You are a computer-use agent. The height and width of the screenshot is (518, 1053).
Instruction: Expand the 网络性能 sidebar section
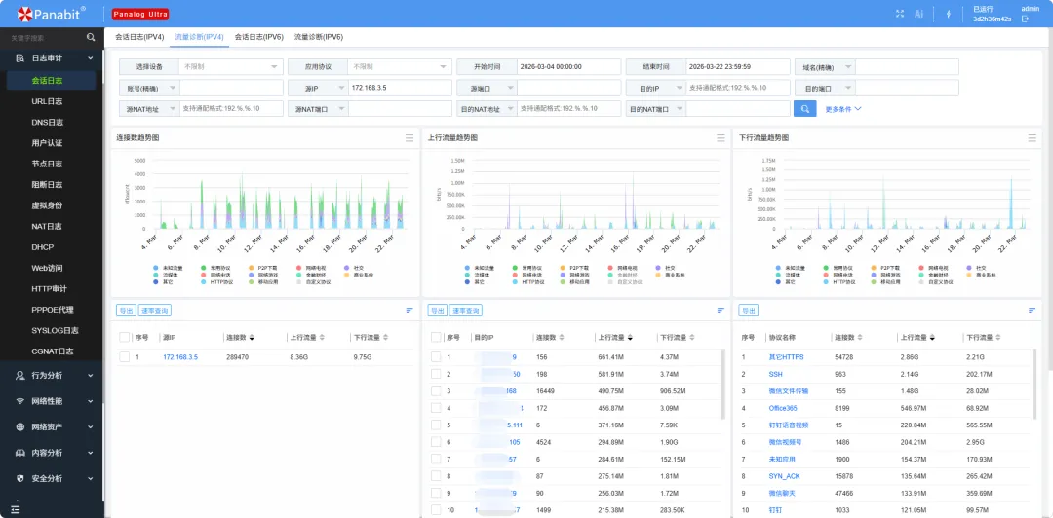coord(52,401)
